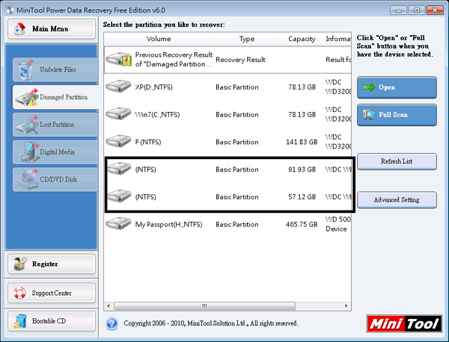Click the My Passport drive icon

click(x=118, y=223)
